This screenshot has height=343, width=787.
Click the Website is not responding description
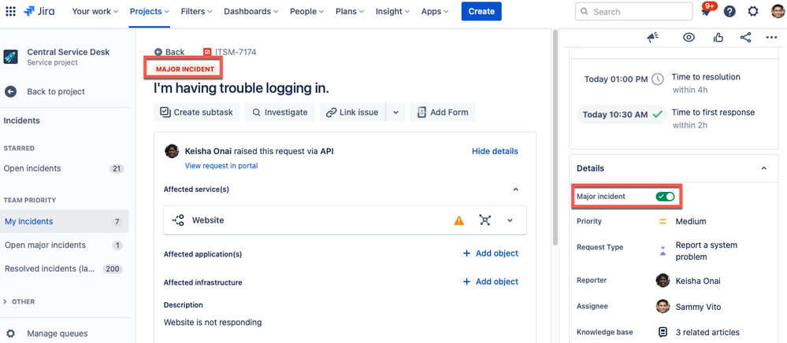pos(213,322)
